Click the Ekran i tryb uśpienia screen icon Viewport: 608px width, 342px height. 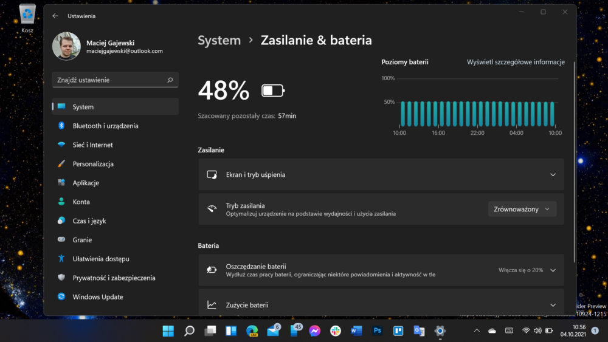(x=212, y=175)
